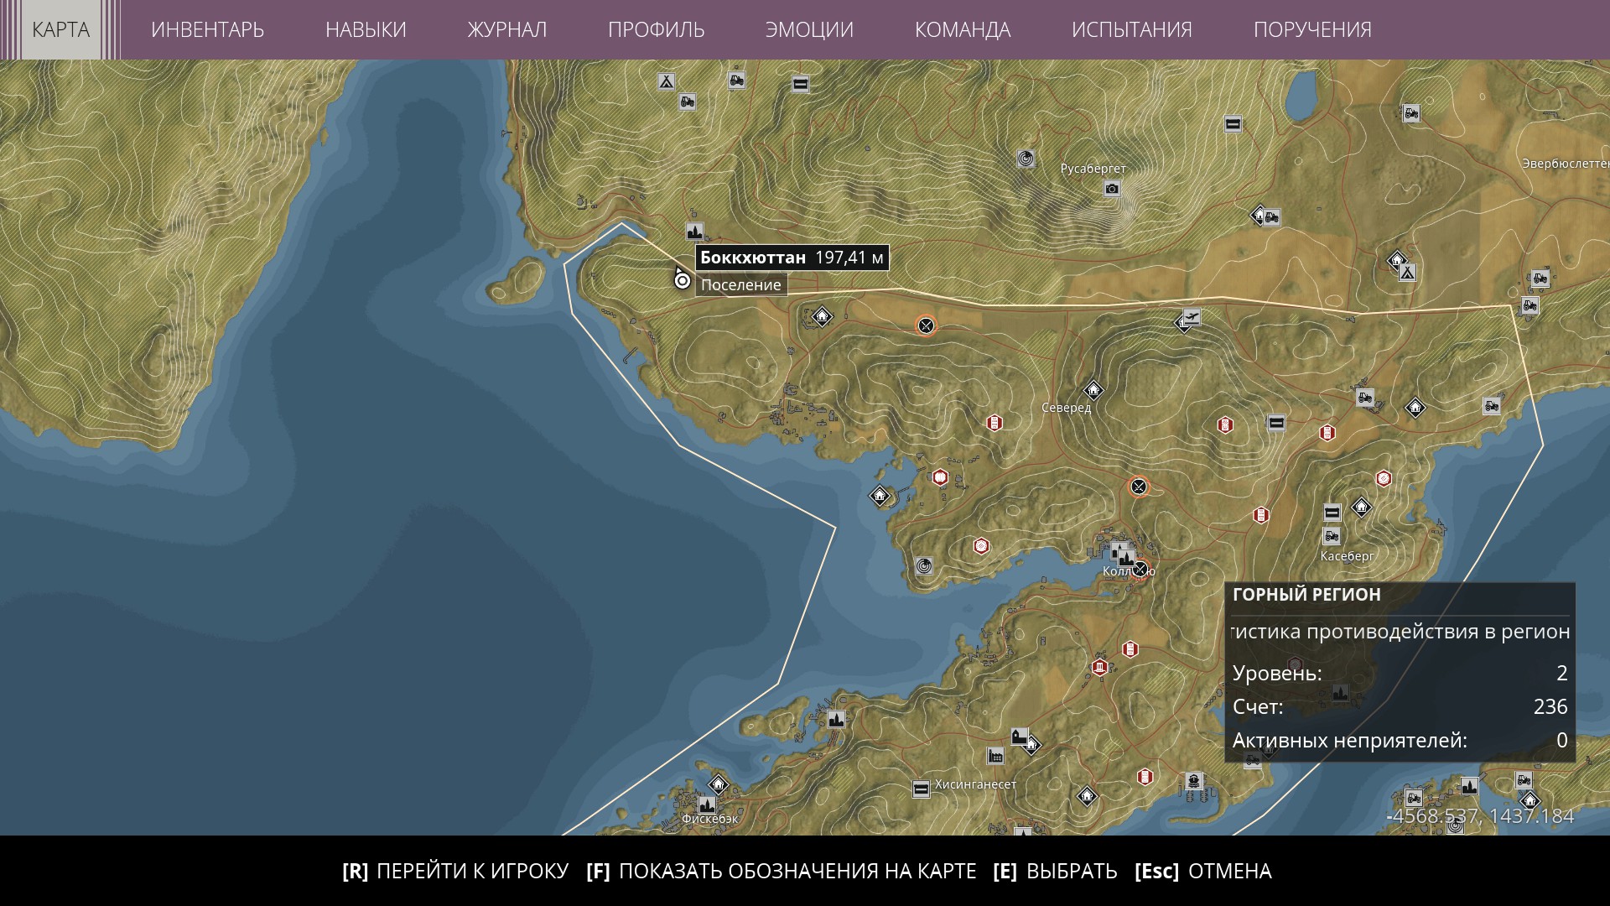Click the ГОРНЫЙ РЕГИОН panel header

tap(1306, 595)
